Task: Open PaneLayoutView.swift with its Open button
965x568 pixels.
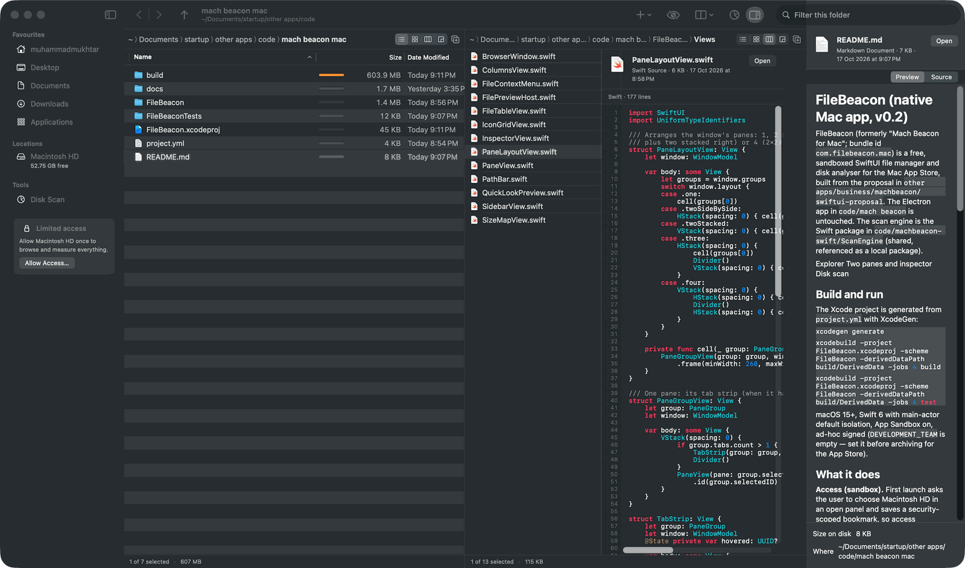Action: pos(762,61)
